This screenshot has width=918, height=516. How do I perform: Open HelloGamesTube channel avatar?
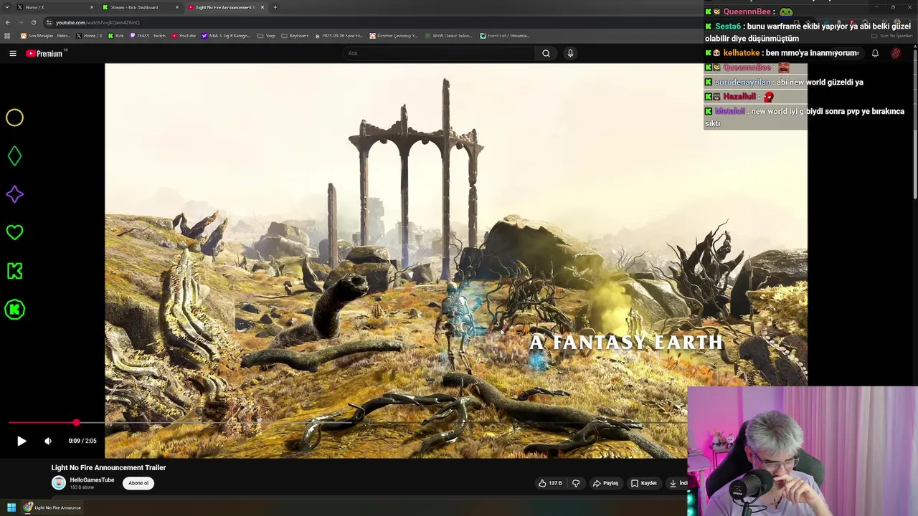pos(59,483)
